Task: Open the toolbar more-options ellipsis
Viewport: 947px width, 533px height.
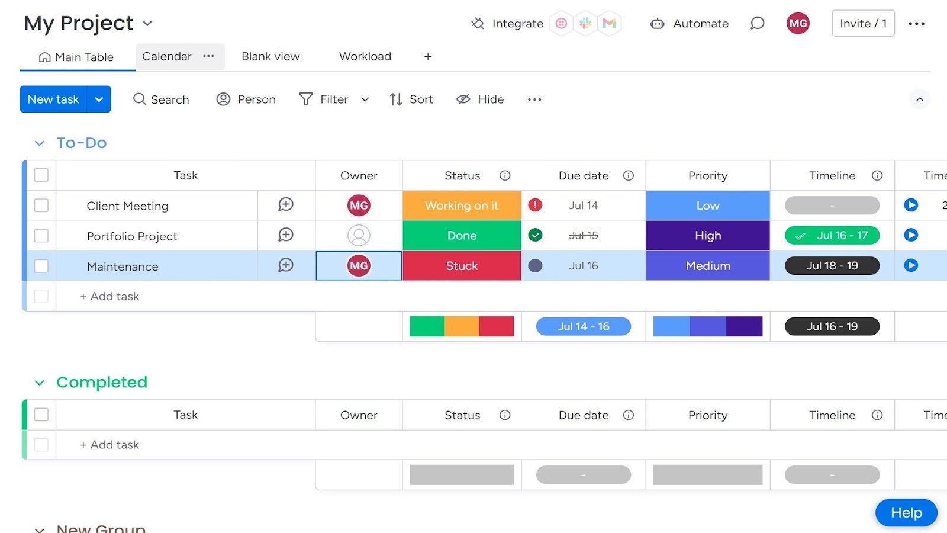Action: point(534,99)
